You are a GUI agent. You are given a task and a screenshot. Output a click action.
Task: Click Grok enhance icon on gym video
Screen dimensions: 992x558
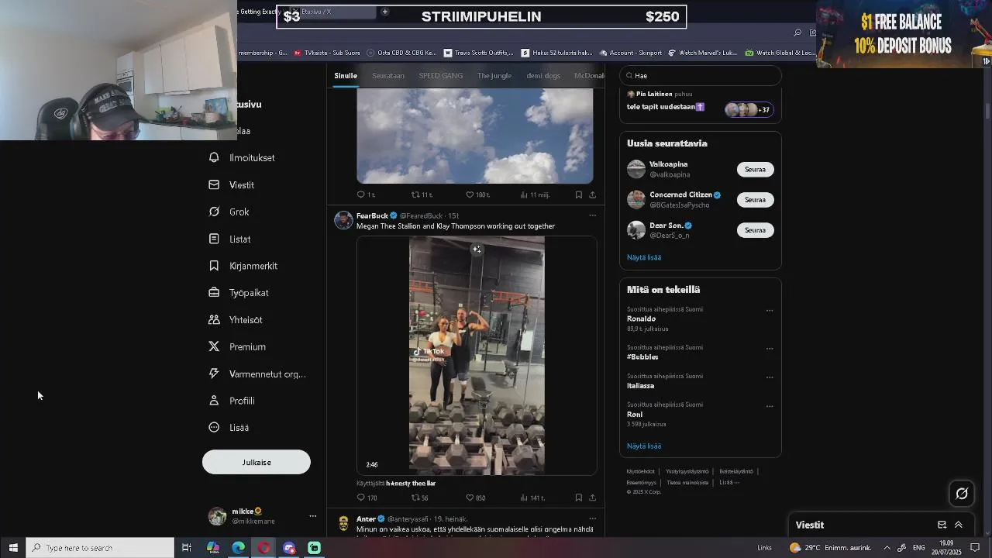tap(477, 250)
